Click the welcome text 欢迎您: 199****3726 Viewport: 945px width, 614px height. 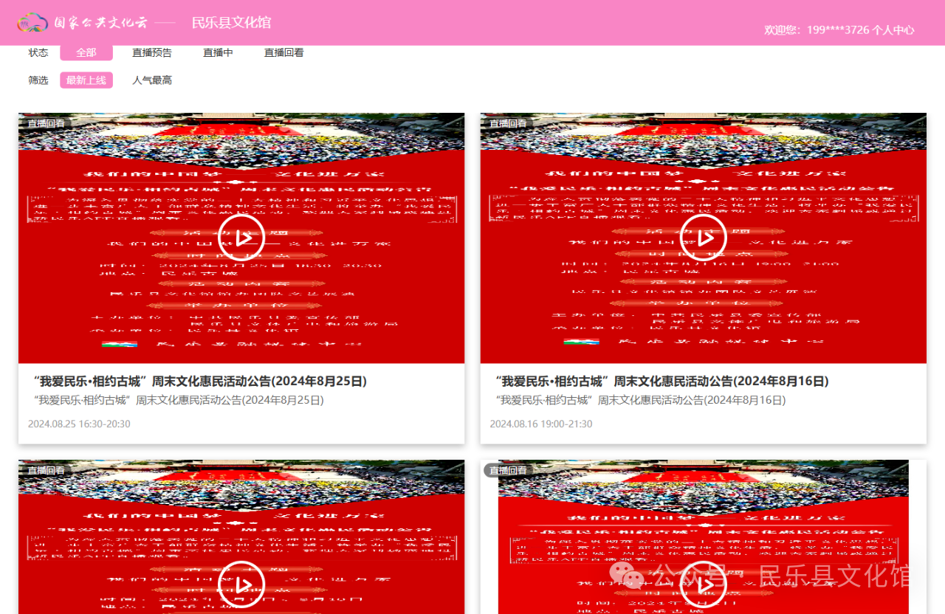point(817,30)
